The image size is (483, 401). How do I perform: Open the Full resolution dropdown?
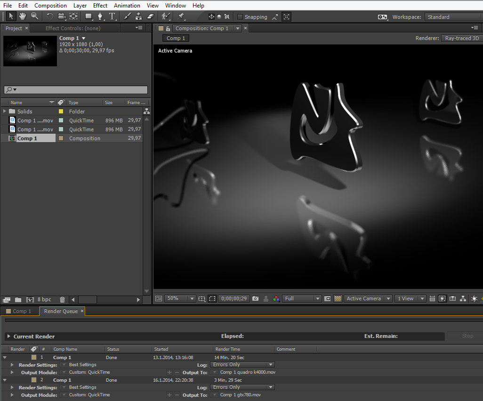click(302, 298)
